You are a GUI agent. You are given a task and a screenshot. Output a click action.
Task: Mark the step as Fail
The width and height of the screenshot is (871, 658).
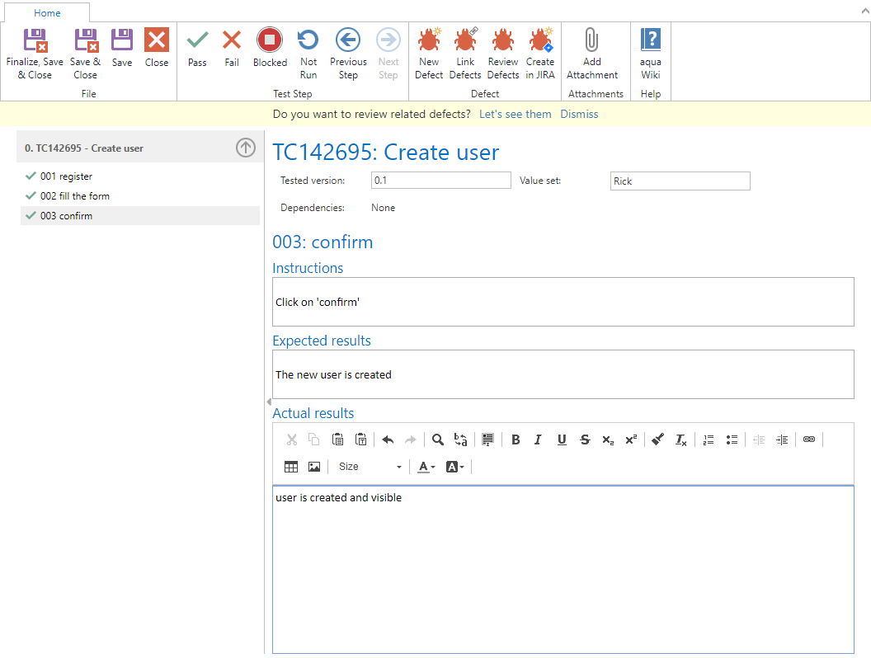pos(232,48)
